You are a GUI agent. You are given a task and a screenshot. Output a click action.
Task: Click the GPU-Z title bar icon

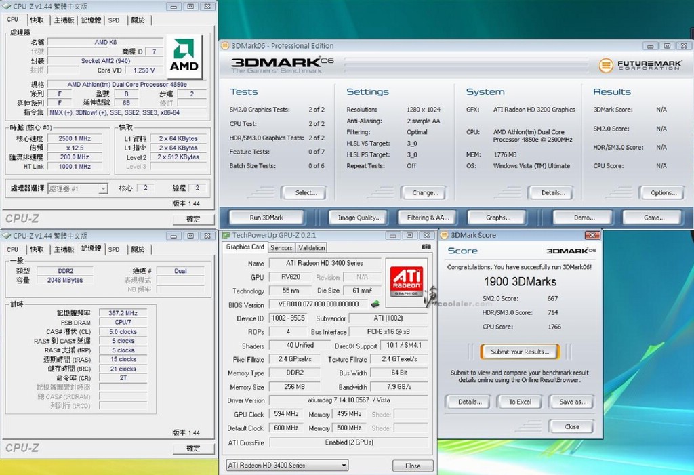(x=226, y=235)
